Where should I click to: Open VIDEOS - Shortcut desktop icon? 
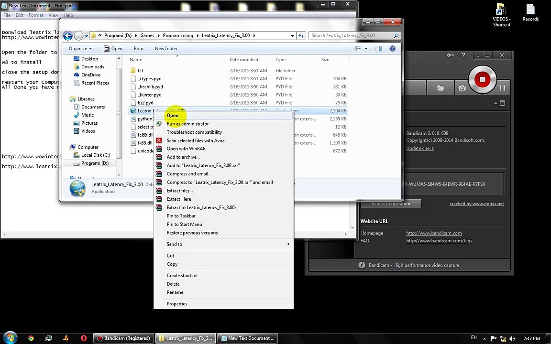click(501, 15)
